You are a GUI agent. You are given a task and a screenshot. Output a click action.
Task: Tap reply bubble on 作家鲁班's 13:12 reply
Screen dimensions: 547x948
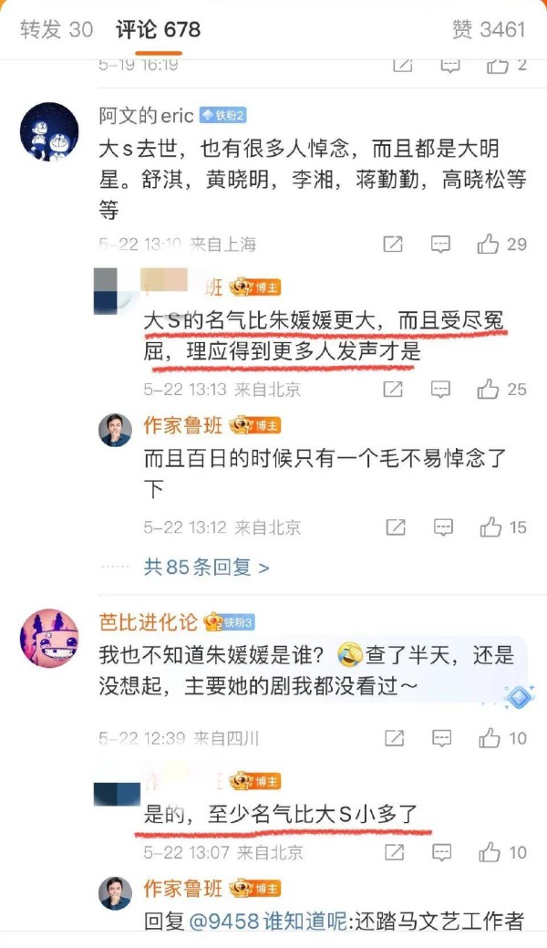coord(443,527)
